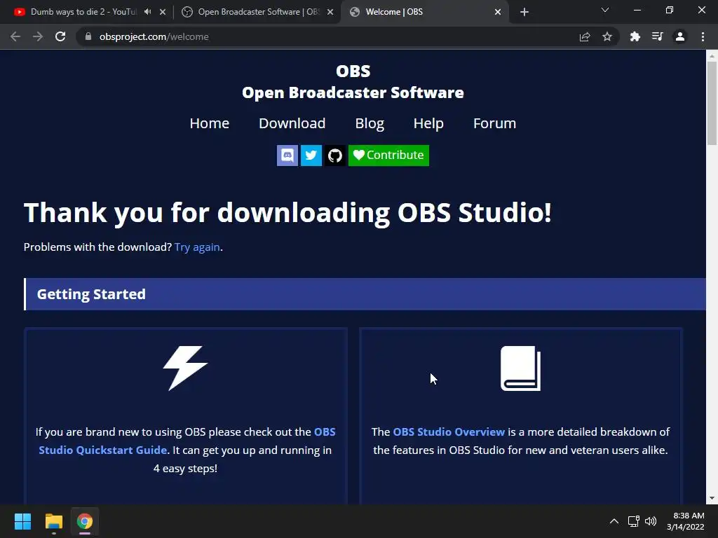
Task: Open the Chrome profile avatar icon
Action: click(x=680, y=36)
